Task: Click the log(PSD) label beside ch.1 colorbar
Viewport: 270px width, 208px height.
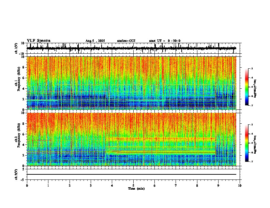Action: (255, 88)
